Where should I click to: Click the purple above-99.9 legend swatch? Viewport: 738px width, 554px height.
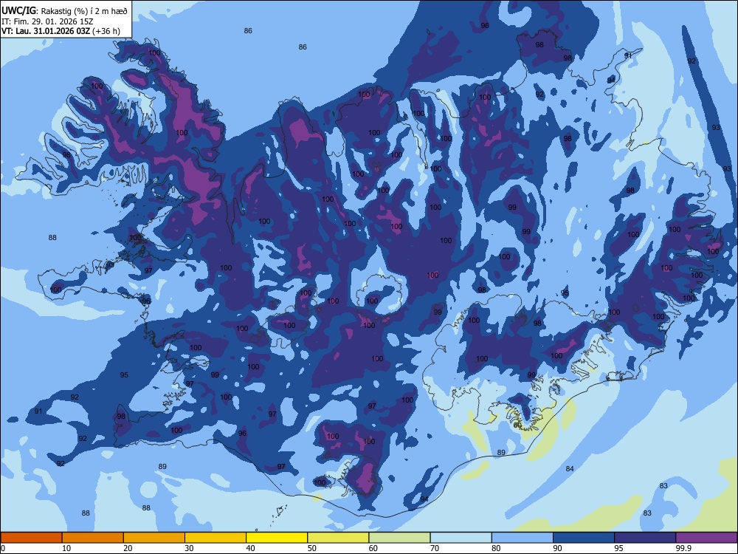706,538
